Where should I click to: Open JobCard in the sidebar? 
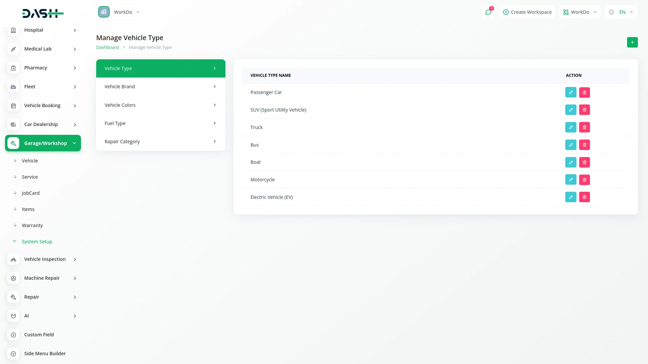pos(31,193)
